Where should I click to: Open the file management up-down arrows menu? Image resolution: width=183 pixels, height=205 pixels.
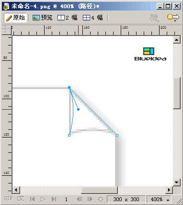click(x=154, y=18)
